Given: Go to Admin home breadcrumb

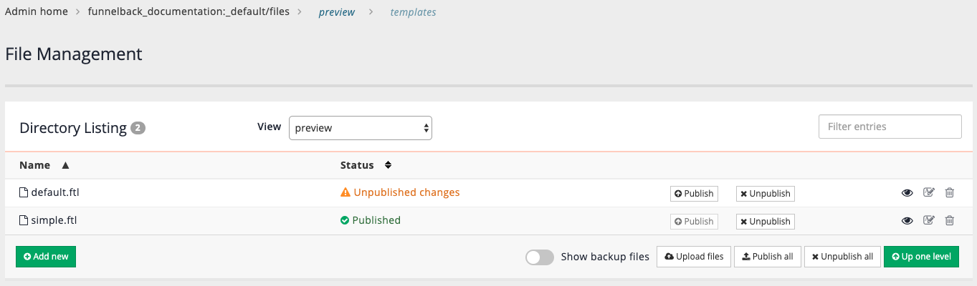Looking at the screenshot, I should [36, 12].
